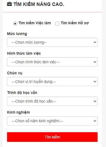Expand the Chọn hình thức làm việc dropdown
The height and width of the screenshot is (147, 106).
(52, 62)
